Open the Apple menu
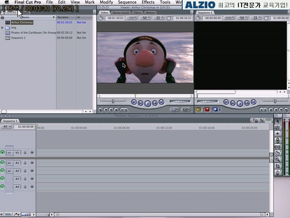 7,2
